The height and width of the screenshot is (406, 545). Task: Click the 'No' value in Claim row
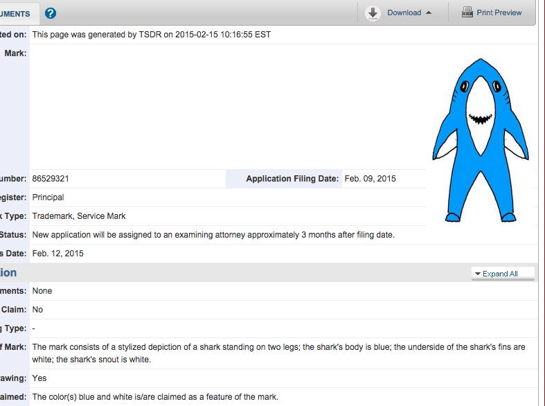[x=37, y=310]
